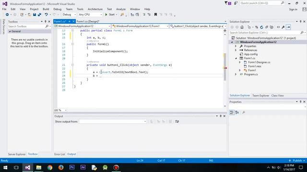The height and width of the screenshot is (172, 307).
Task: Collapse the Form1.cs node
Action: (236, 58)
